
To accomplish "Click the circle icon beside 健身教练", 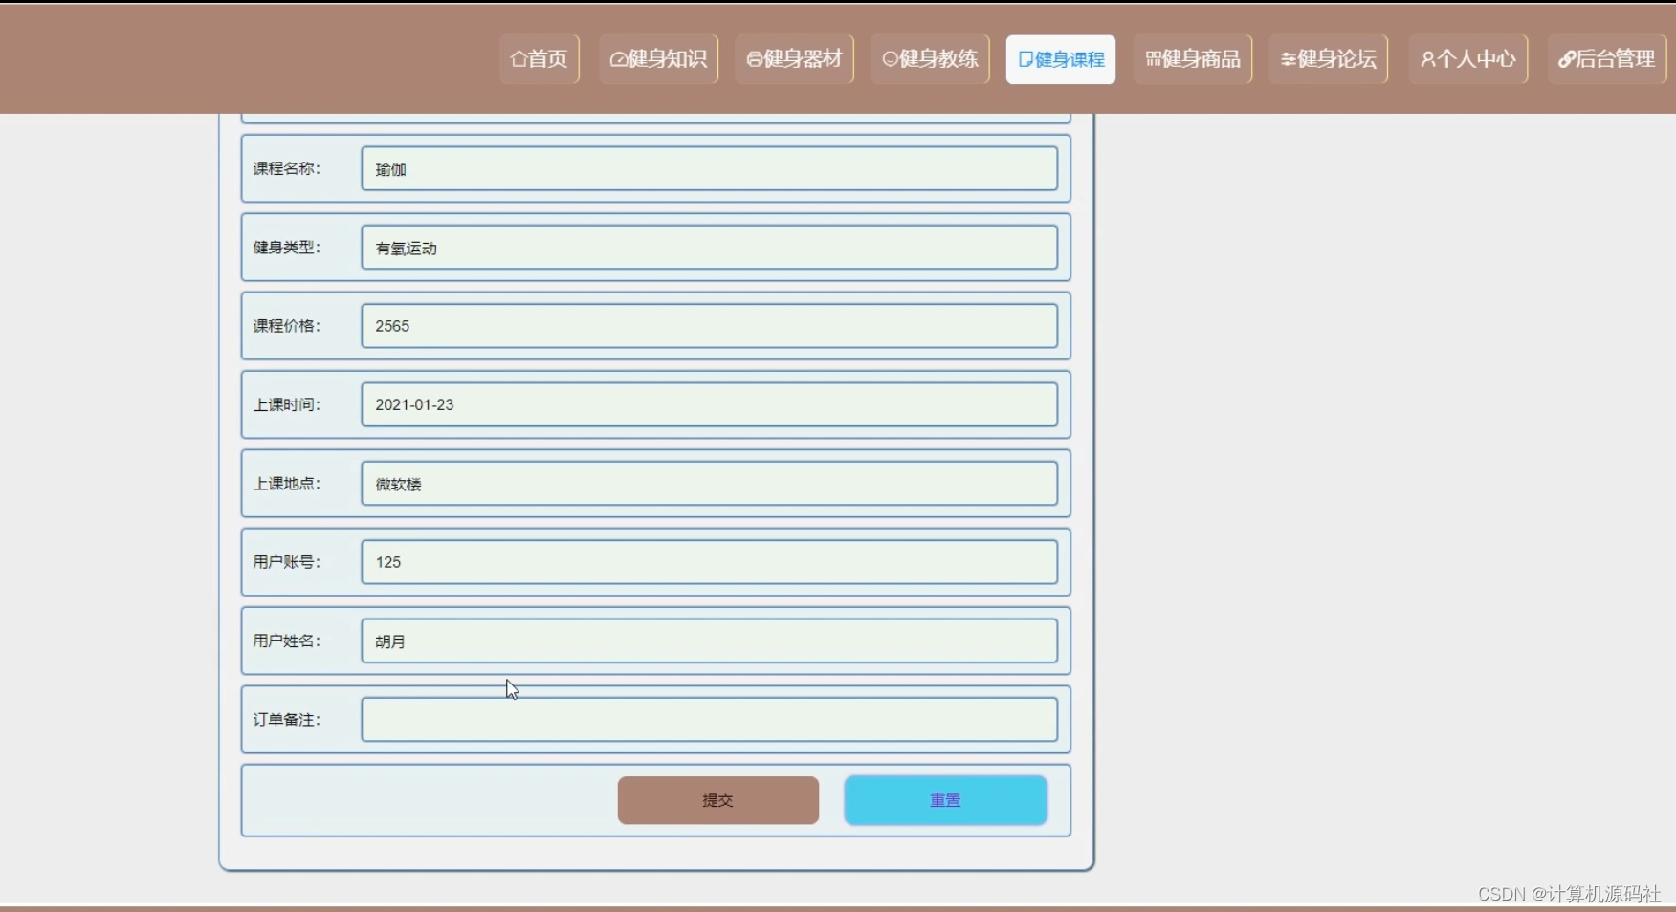I will (x=891, y=59).
